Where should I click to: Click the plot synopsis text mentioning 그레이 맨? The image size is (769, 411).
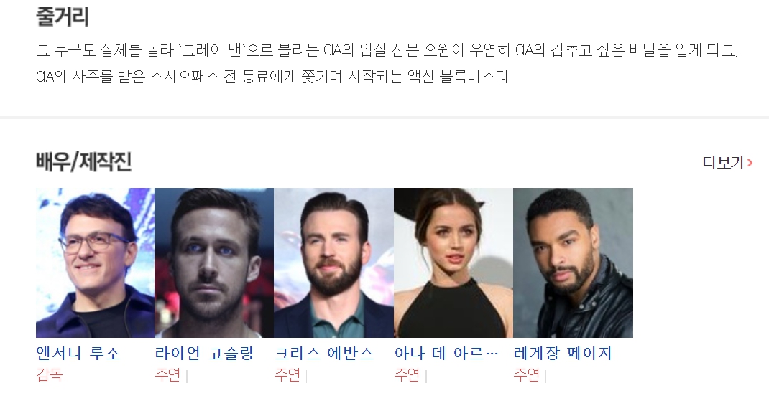387,63
